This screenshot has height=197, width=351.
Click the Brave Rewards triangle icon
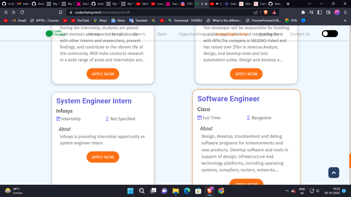(274, 12)
